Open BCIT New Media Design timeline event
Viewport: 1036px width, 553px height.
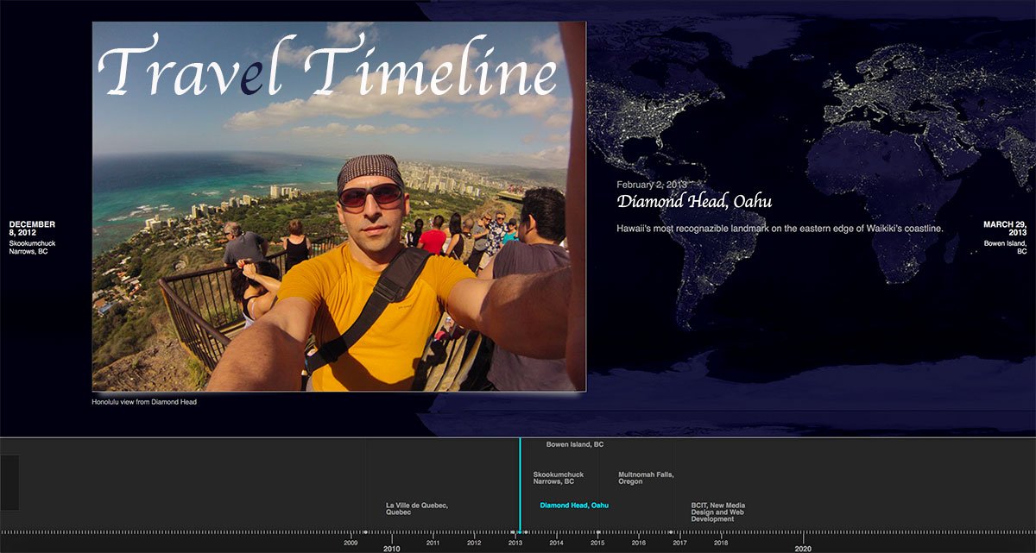[x=718, y=512]
